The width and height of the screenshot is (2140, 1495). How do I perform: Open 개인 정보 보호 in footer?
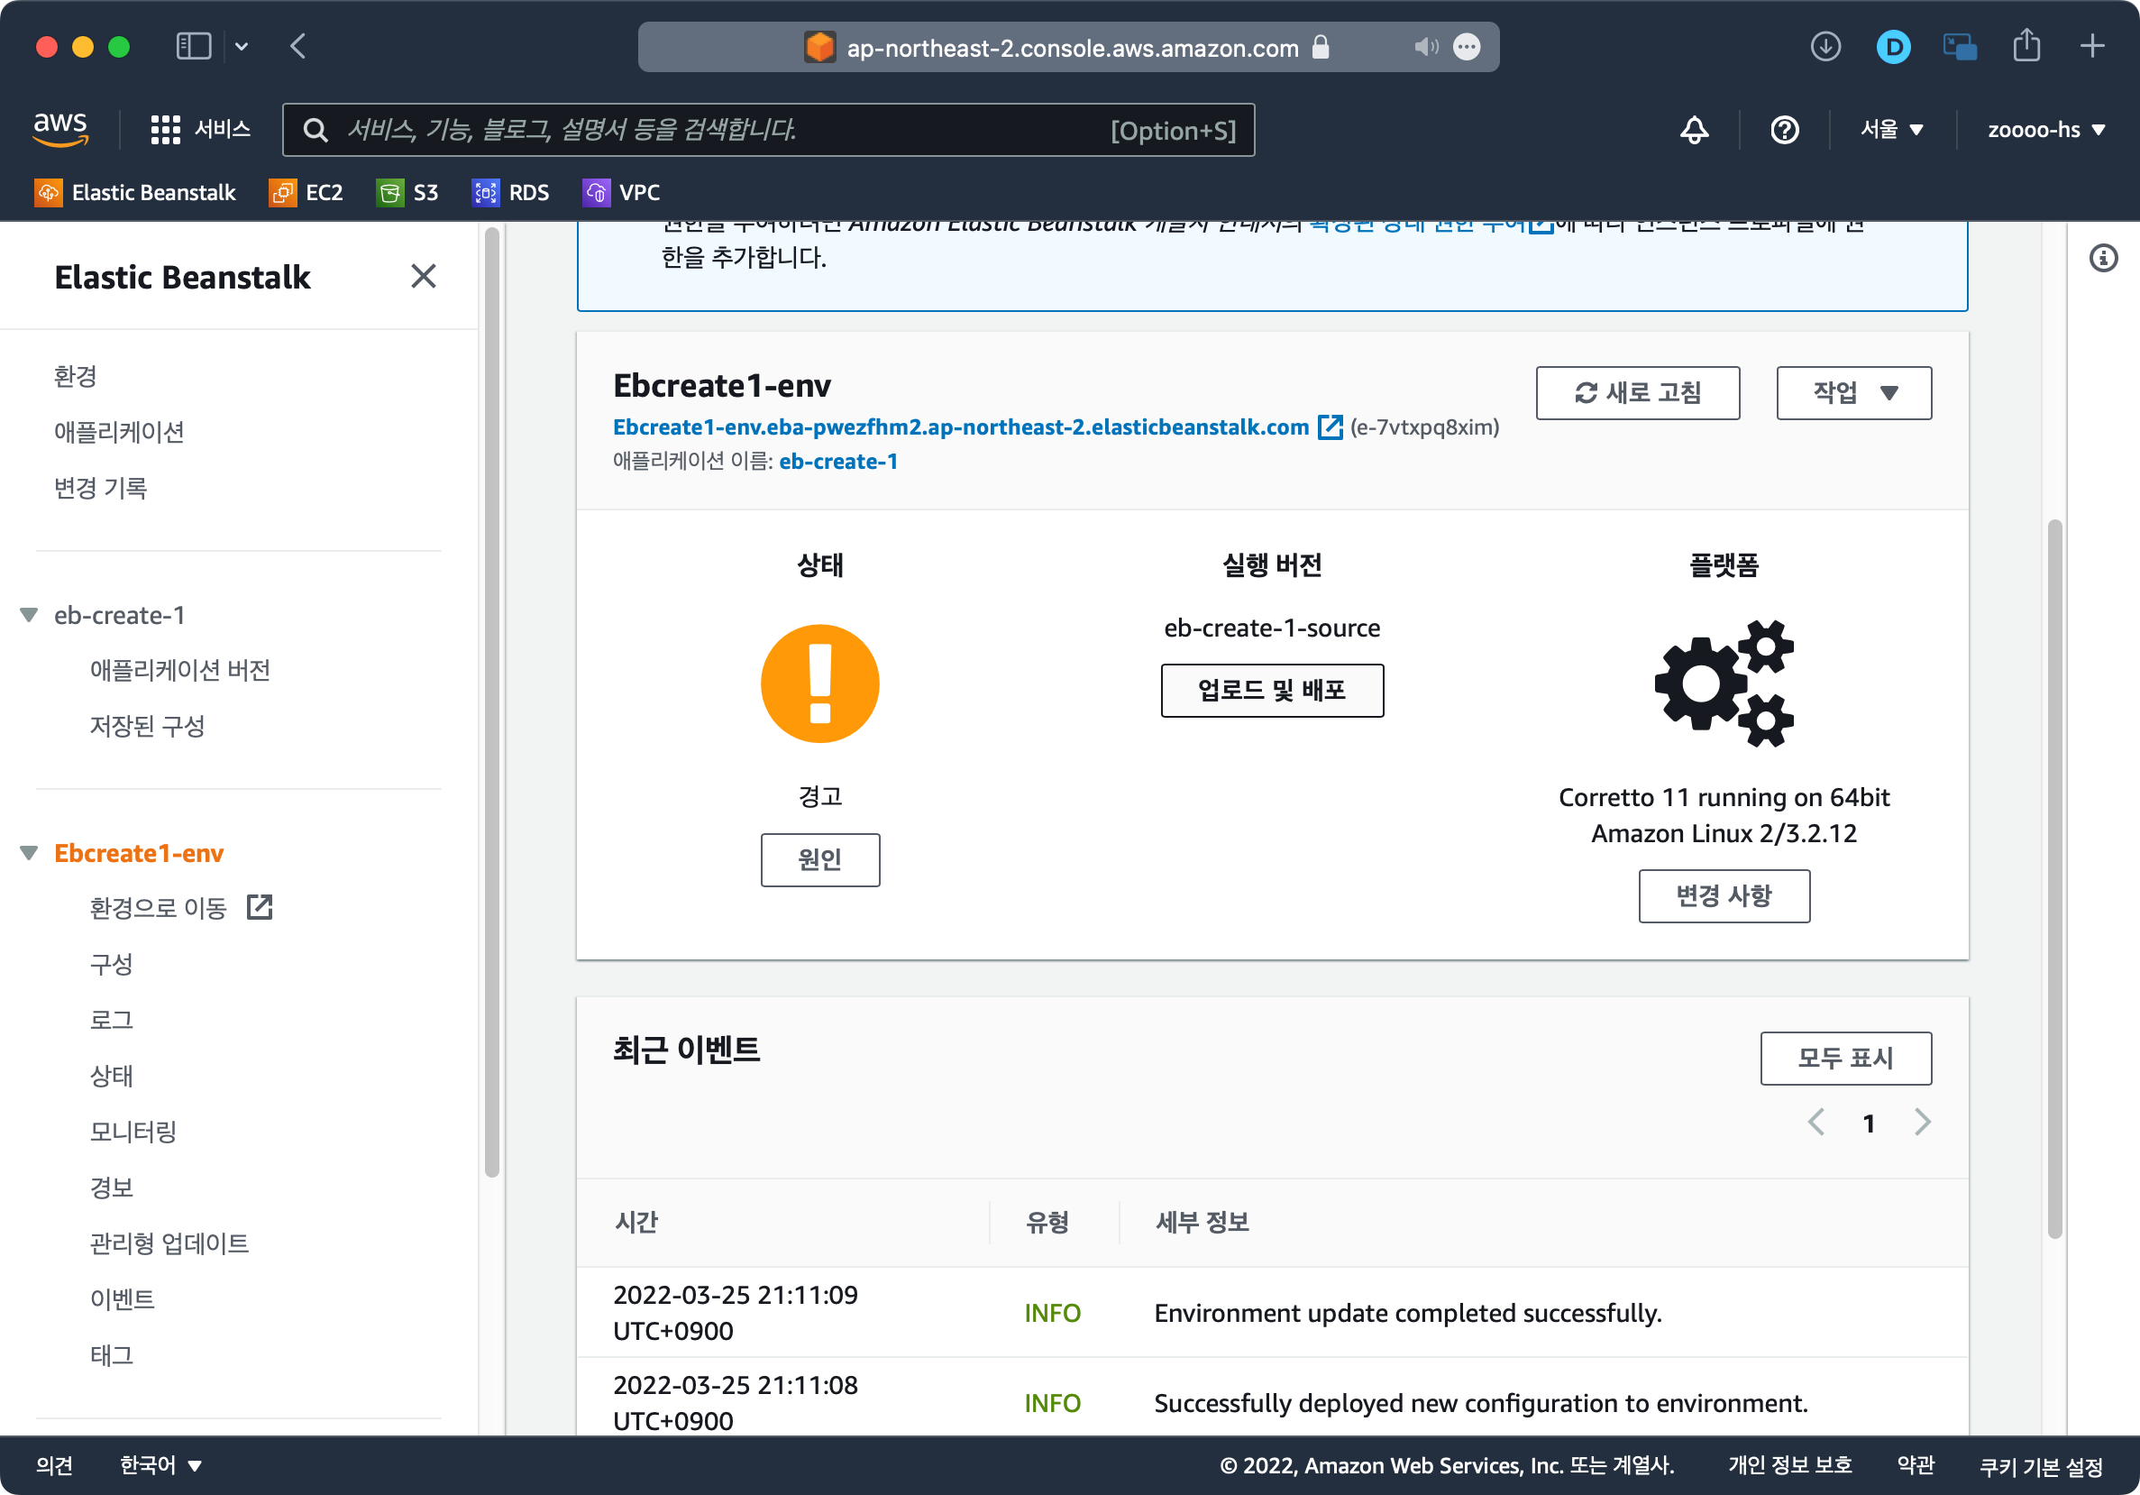1789,1464
